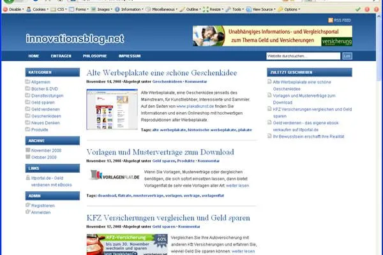Screen dimensions: 383x255
Task: Click folder icon beside Dienstleistungen
Action: tap(28, 95)
